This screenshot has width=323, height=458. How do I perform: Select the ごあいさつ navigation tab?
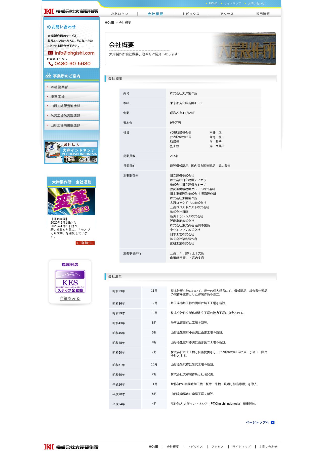click(x=119, y=14)
